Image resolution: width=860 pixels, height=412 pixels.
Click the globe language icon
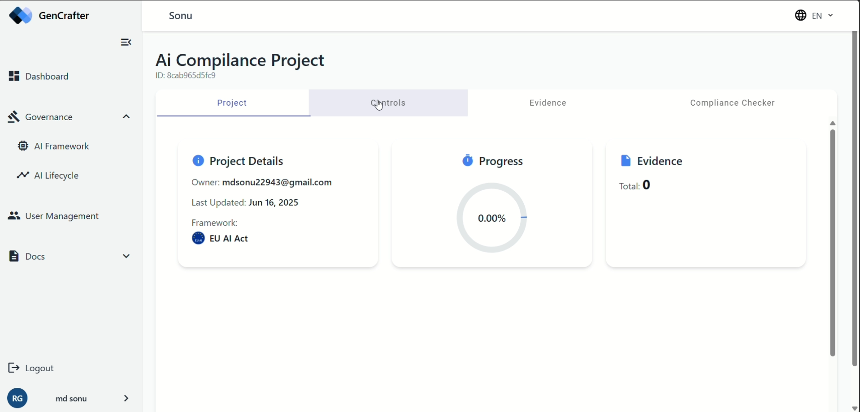pyautogui.click(x=801, y=16)
